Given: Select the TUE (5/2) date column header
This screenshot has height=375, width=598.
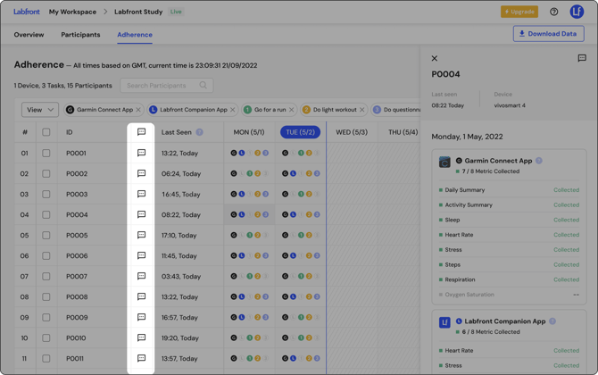Looking at the screenshot, I should click(300, 132).
